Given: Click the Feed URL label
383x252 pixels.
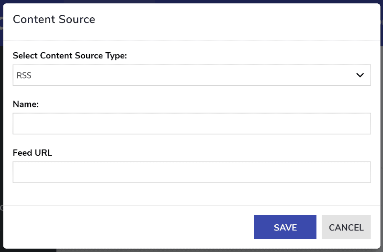Looking at the screenshot, I should [x=32, y=153].
